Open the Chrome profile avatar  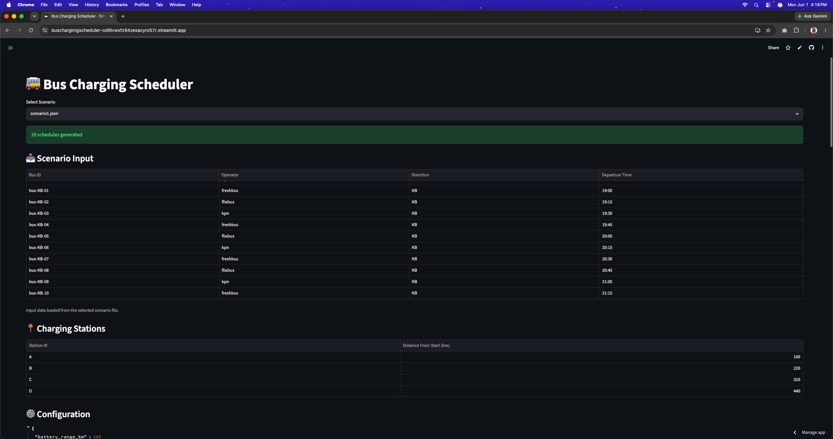(814, 30)
